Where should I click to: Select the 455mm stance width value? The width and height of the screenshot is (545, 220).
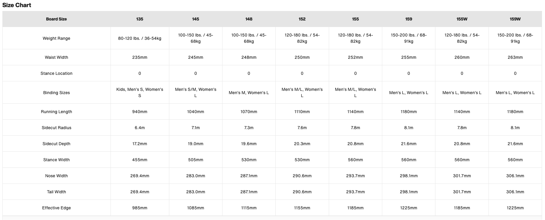coord(140,160)
